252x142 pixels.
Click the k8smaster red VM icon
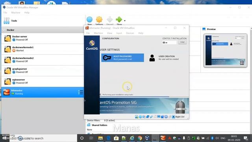[7, 92]
